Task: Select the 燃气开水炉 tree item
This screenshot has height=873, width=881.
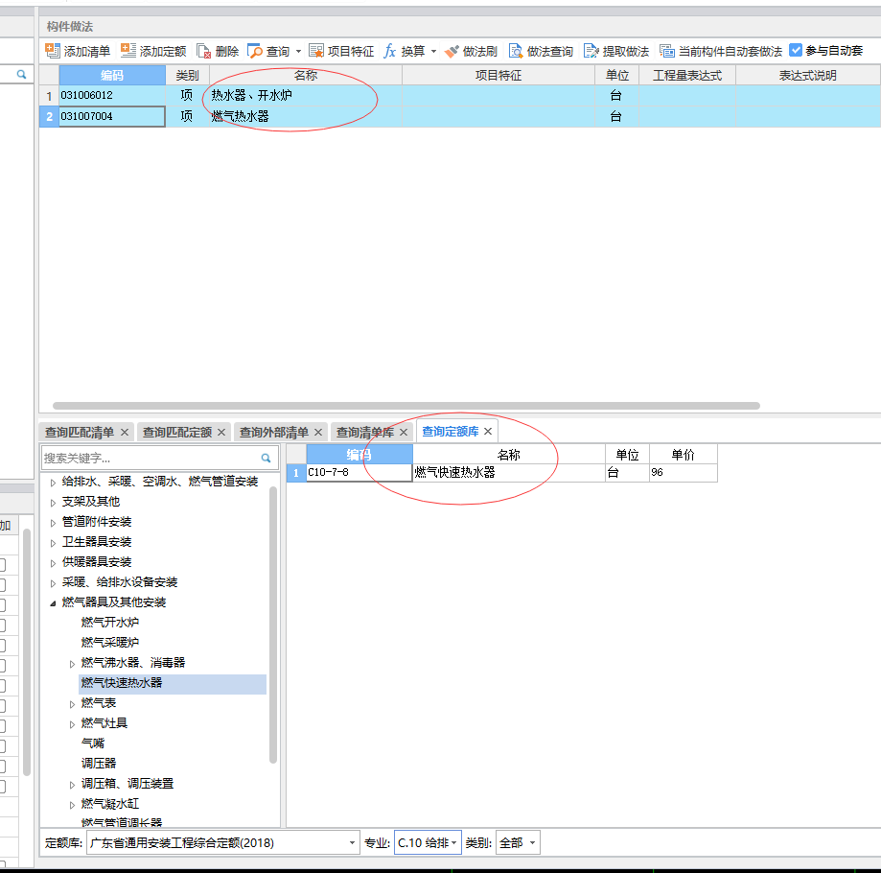Action: point(109,623)
